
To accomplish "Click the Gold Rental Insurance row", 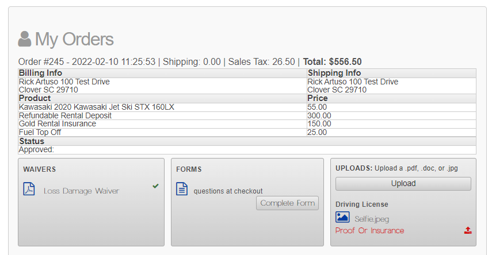I will point(247,123).
